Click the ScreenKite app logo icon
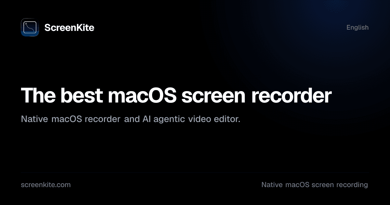 click(30, 27)
